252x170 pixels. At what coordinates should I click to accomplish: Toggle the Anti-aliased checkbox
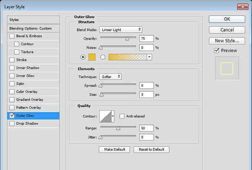click(x=122, y=116)
